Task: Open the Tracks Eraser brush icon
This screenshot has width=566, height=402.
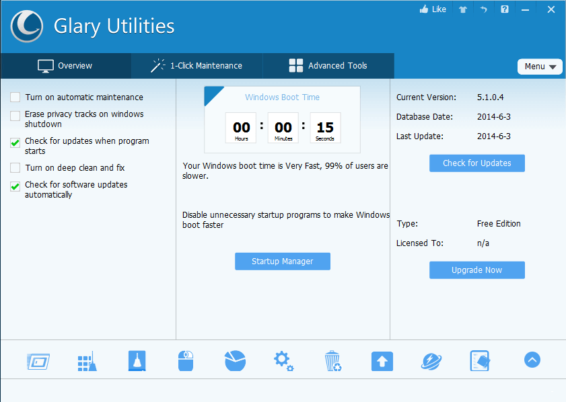Action: tap(137, 361)
